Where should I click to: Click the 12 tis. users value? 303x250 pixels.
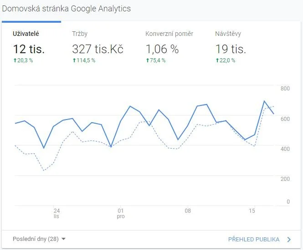[x=29, y=49]
